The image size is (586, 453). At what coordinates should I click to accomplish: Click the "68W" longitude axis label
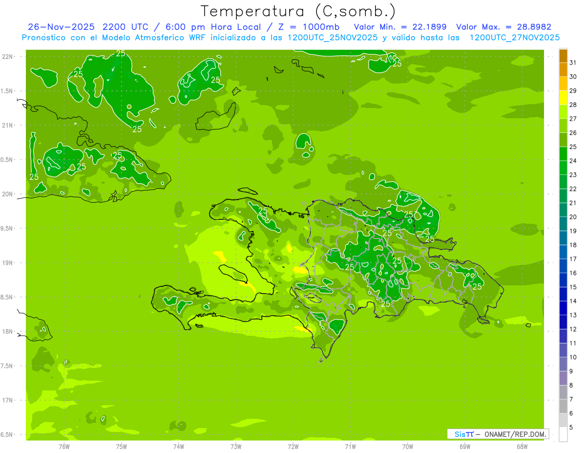522,446
